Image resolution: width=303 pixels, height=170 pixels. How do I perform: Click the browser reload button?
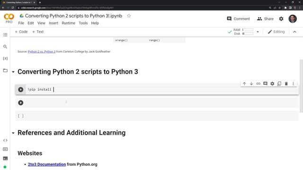click(x=13, y=8)
